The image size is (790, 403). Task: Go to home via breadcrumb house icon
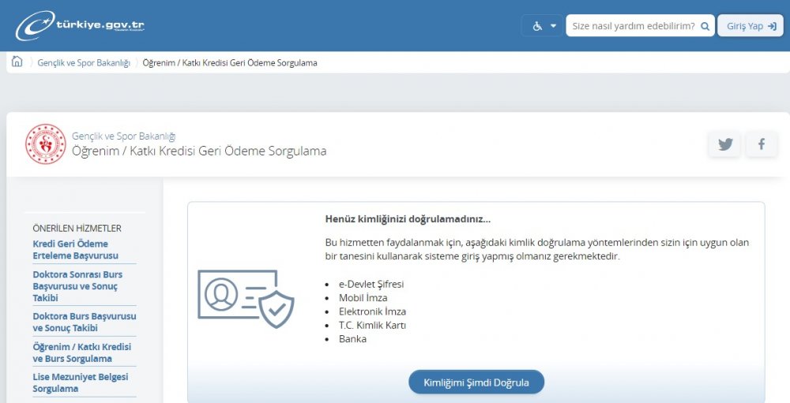[x=17, y=62]
